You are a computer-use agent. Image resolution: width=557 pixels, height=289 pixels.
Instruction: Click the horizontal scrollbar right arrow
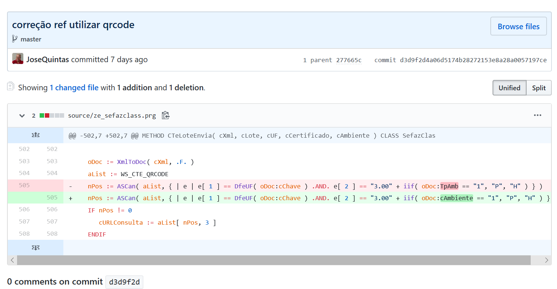(x=546, y=261)
